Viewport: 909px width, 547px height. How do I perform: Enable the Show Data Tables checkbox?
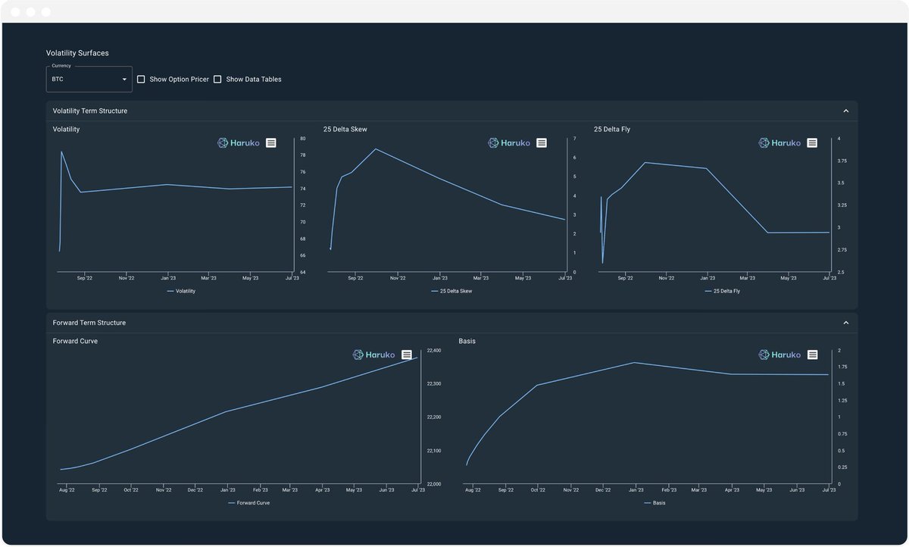217,79
